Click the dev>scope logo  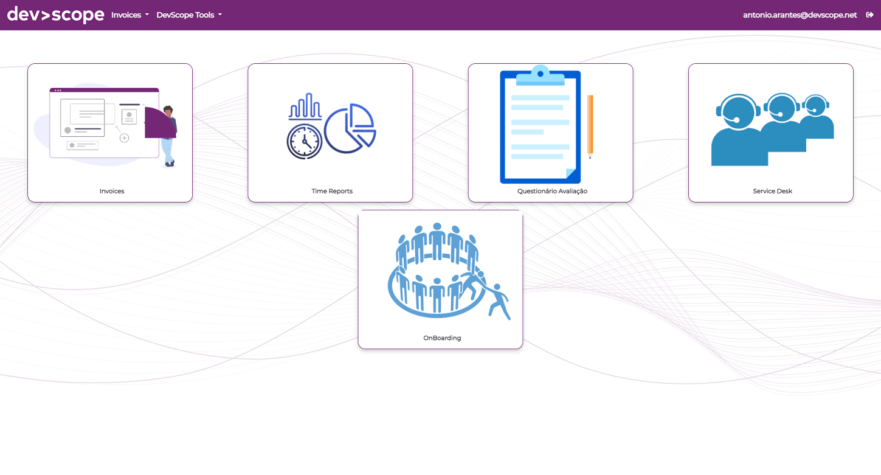(55, 15)
